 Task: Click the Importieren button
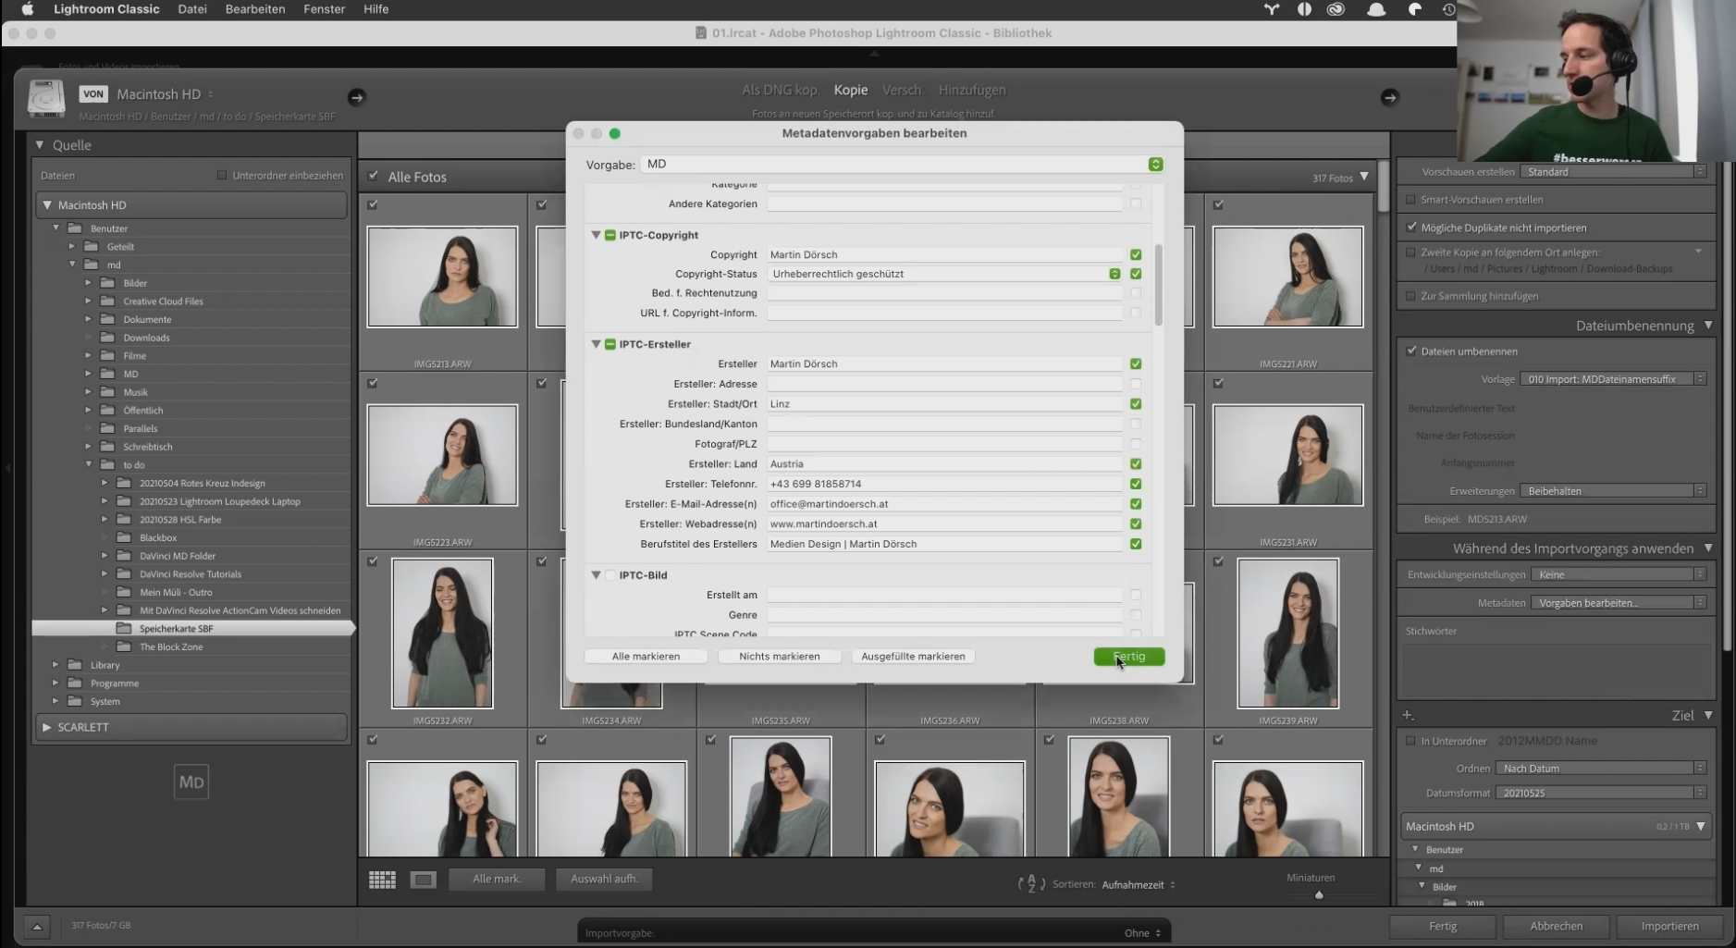(x=1669, y=926)
